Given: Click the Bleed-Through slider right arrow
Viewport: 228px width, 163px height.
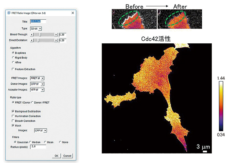Looking at the screenshot, I should point(57,35).
